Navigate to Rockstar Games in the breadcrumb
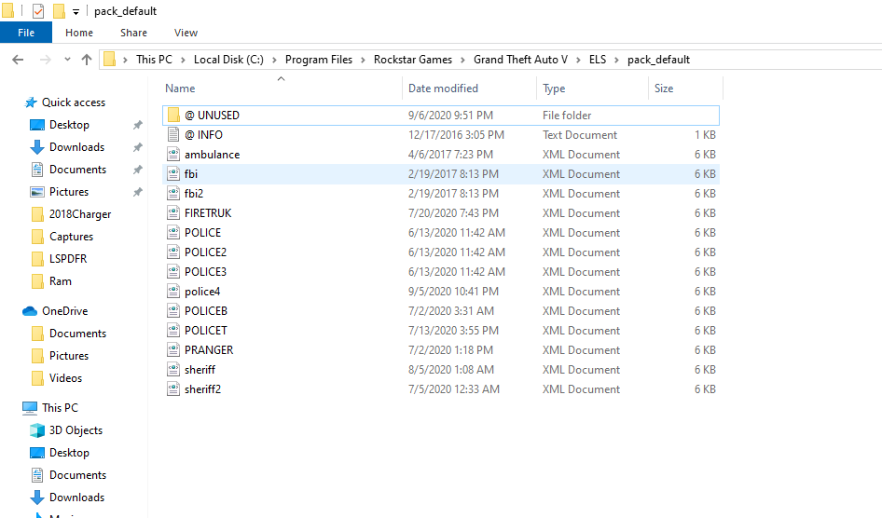This screenshot has height=518, width=882. tap(413, 60)
